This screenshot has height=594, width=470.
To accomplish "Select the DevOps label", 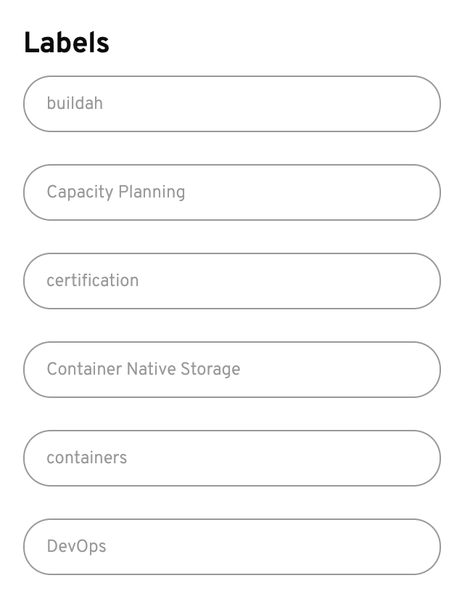I will point(231,547).
